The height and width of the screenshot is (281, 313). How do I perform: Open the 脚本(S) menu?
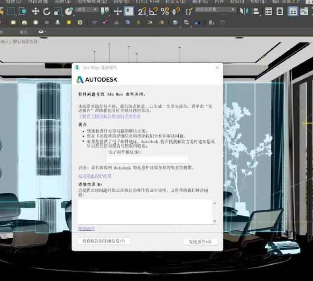(200, 1)
